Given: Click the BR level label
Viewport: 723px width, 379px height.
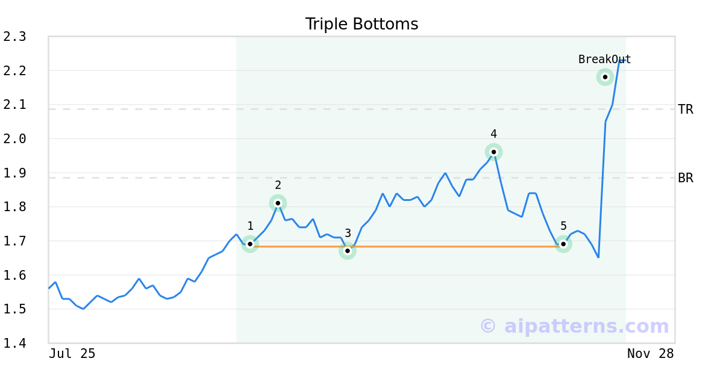Looking at the screenshot, I should click(x=685, y=178).
